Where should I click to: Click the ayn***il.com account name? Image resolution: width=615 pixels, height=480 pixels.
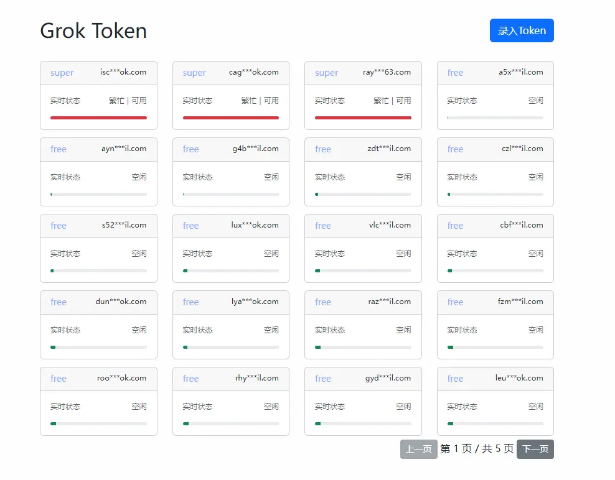(124, 149)
